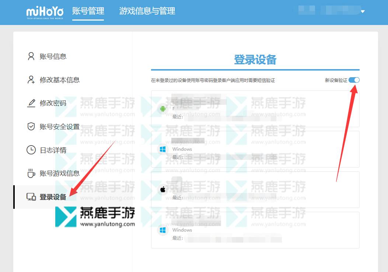Click the 日志详情 clock icon
The height and width of the screenshot is (272, 388).
click(31, 150)
